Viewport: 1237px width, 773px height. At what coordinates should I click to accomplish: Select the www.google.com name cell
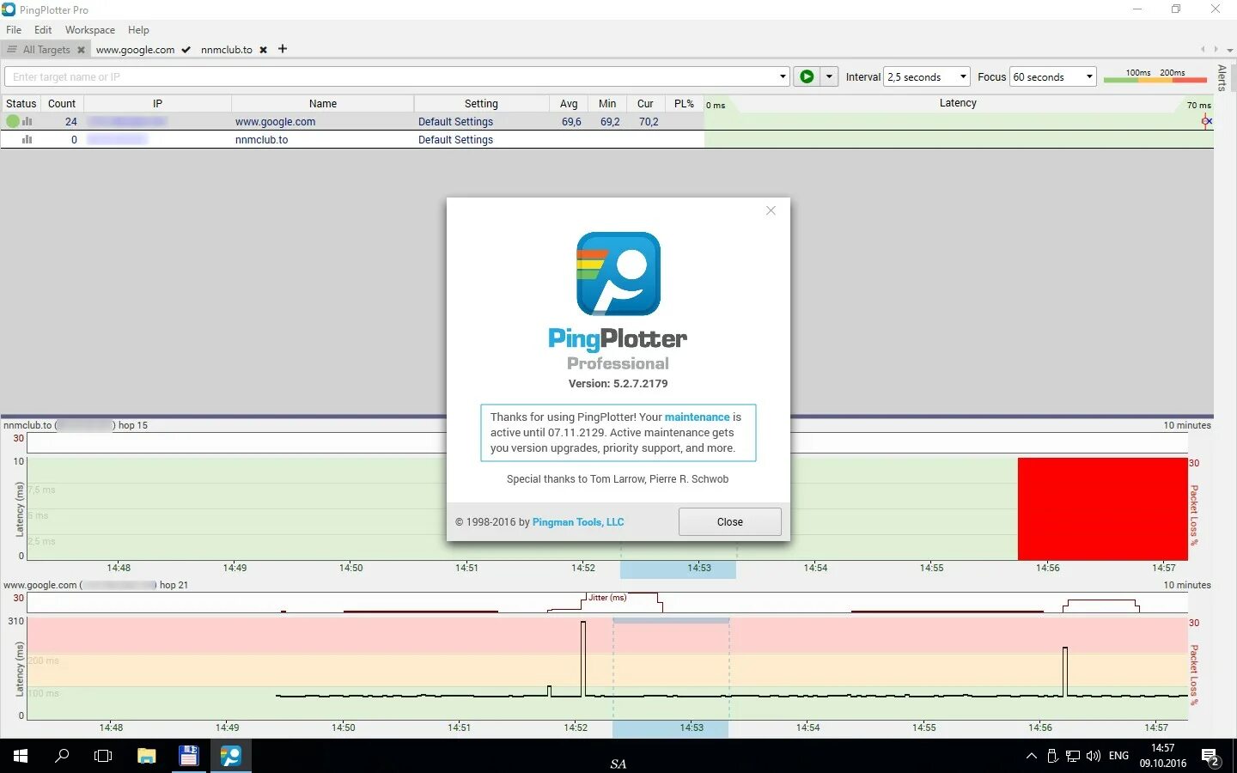click(x=275, y=121)
